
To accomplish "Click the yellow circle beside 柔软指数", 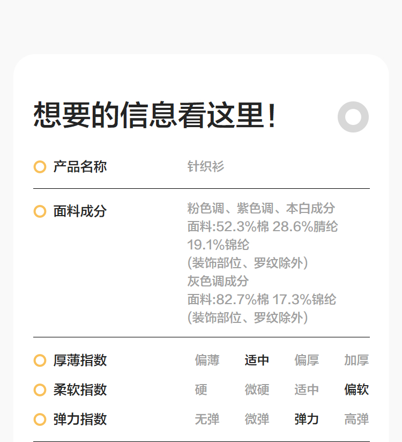I will (x=40, y=390).
